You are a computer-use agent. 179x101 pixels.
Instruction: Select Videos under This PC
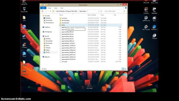48,50
